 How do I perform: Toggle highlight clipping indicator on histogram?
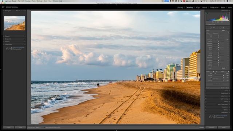click(x=228, y=13)
